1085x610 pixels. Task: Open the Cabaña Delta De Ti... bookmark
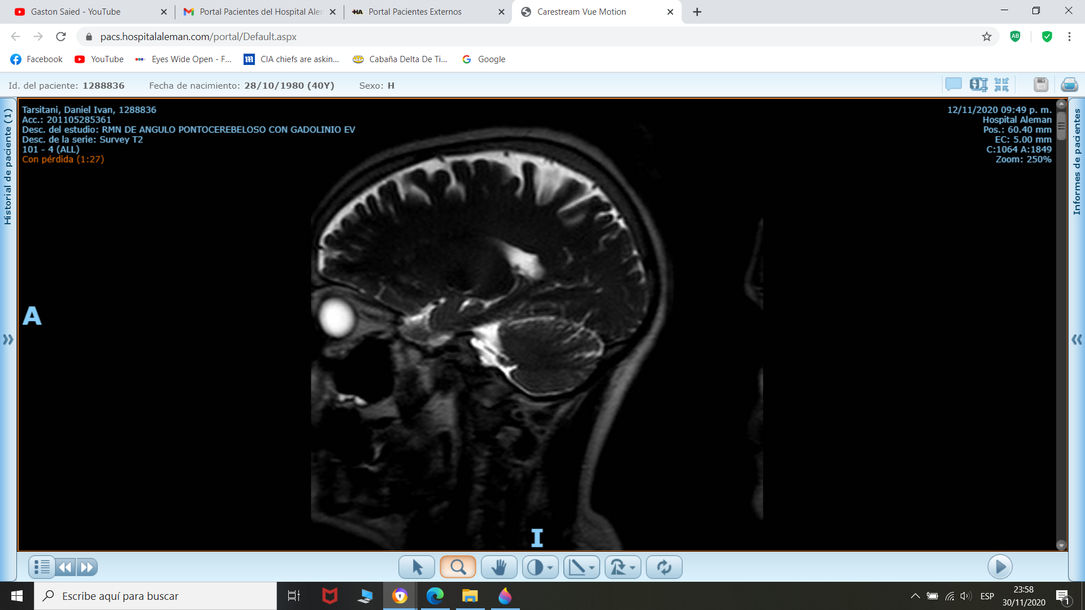point(400,59)
